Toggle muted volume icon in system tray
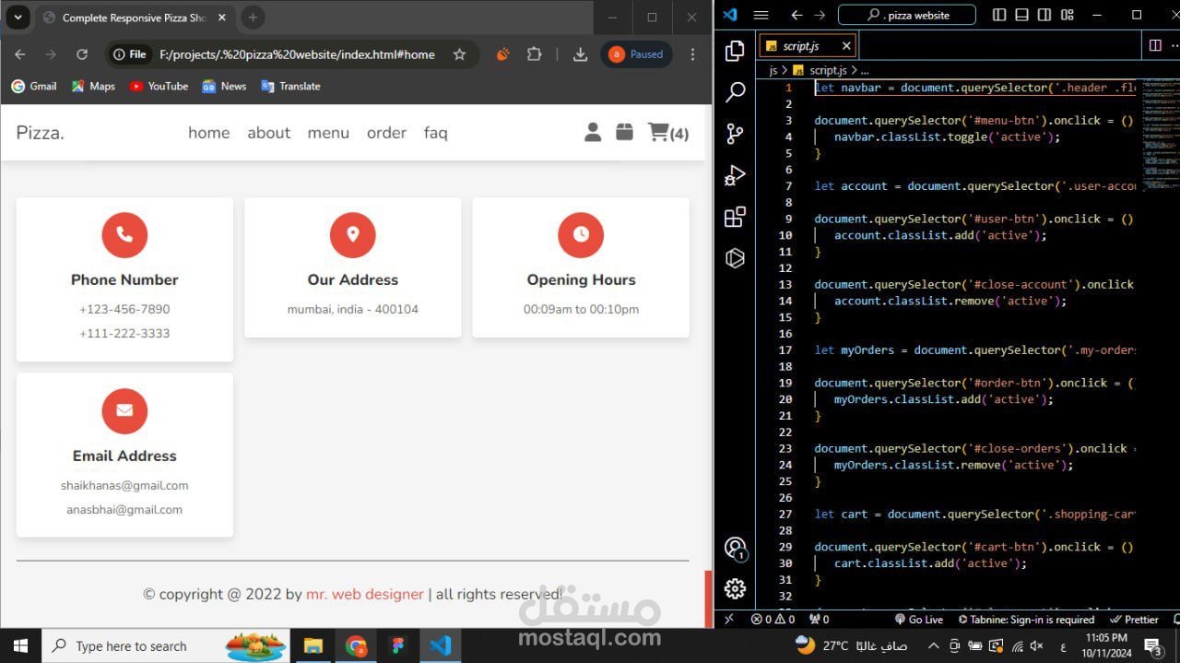This screenshot has width=1180, height=663. pos(1036,645)
